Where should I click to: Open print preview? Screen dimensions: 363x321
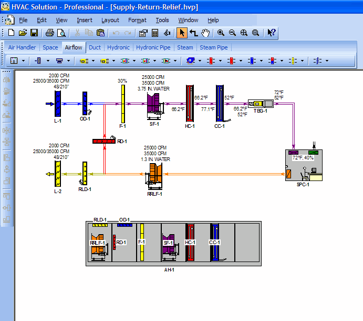(x=61, y=33)
